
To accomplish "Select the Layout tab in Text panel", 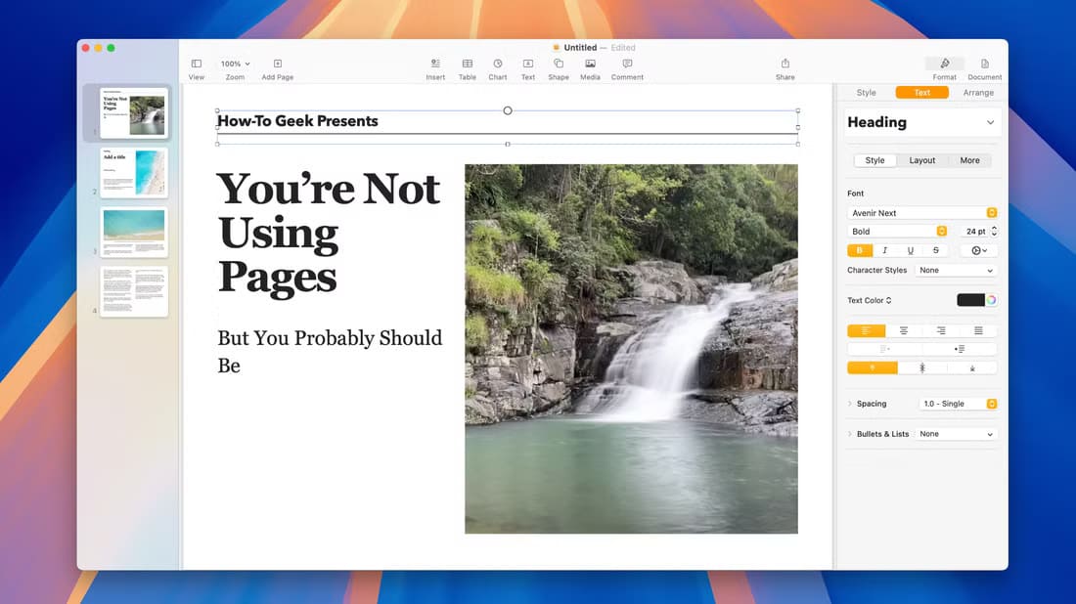I will click(x=922, y=160).
